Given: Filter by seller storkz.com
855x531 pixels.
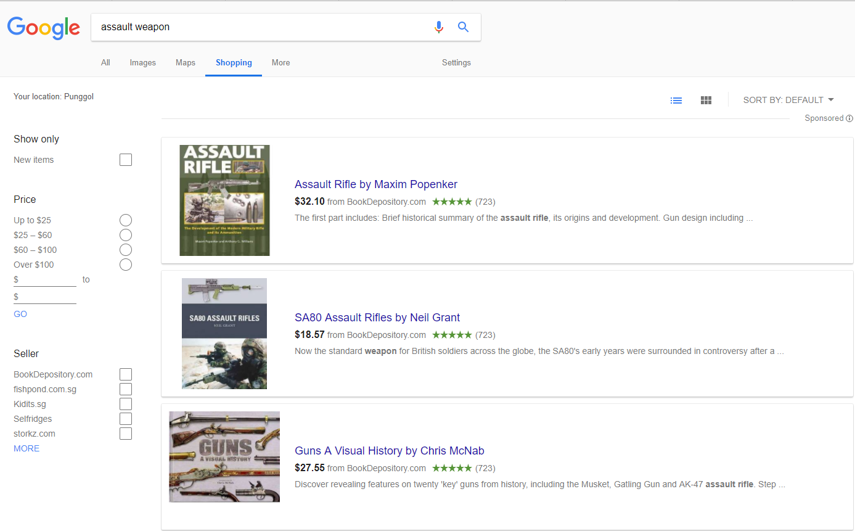Looking at the screenshot, I should (x=126, y=434).
